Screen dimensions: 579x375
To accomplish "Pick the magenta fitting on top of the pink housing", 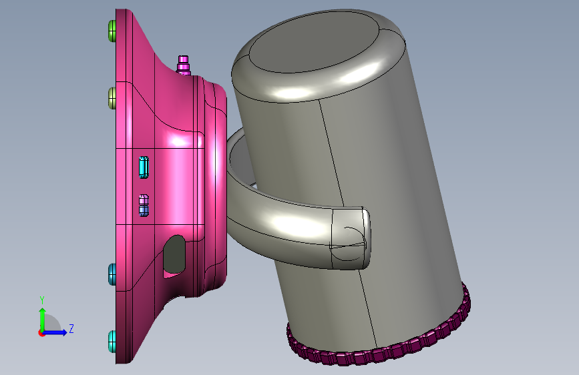I will coord(183,65).
